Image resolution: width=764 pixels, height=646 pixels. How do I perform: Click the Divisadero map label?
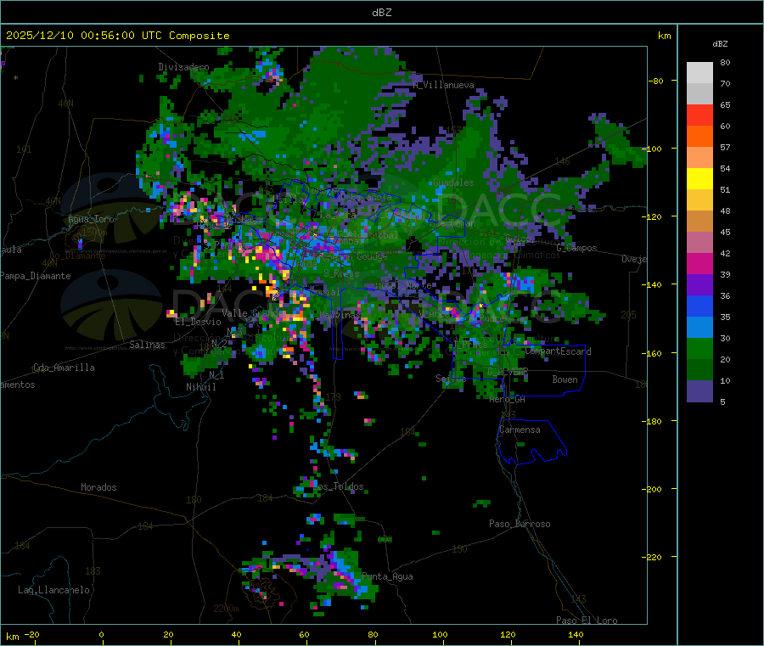183,67
